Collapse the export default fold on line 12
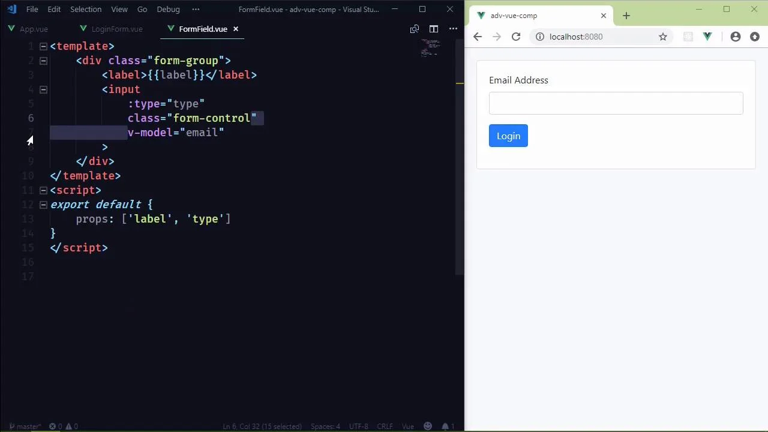The height and width of the screenshot is (432, 768). (x=43, y=205)
